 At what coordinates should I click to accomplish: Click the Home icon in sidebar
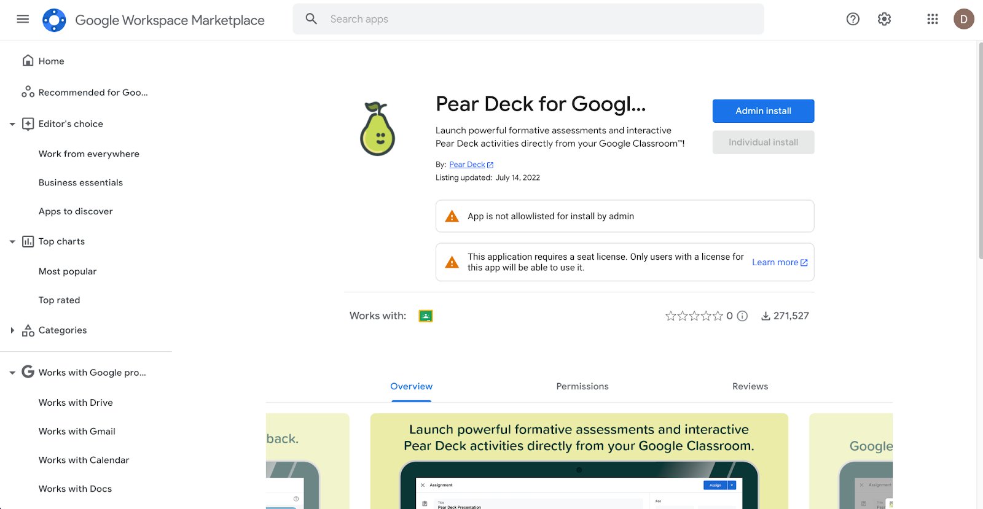[28, 60]
